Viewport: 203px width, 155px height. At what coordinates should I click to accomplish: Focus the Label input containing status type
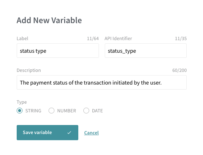point(58,51)
